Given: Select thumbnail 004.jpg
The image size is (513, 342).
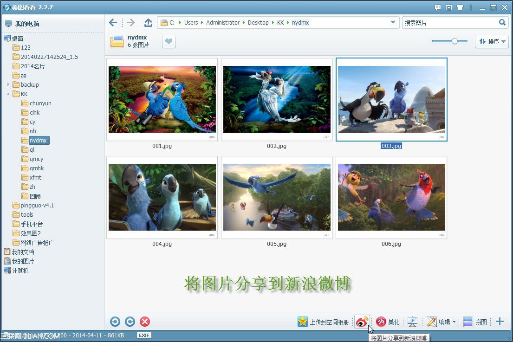Looking at the screenshot, I should pos(162,197).
